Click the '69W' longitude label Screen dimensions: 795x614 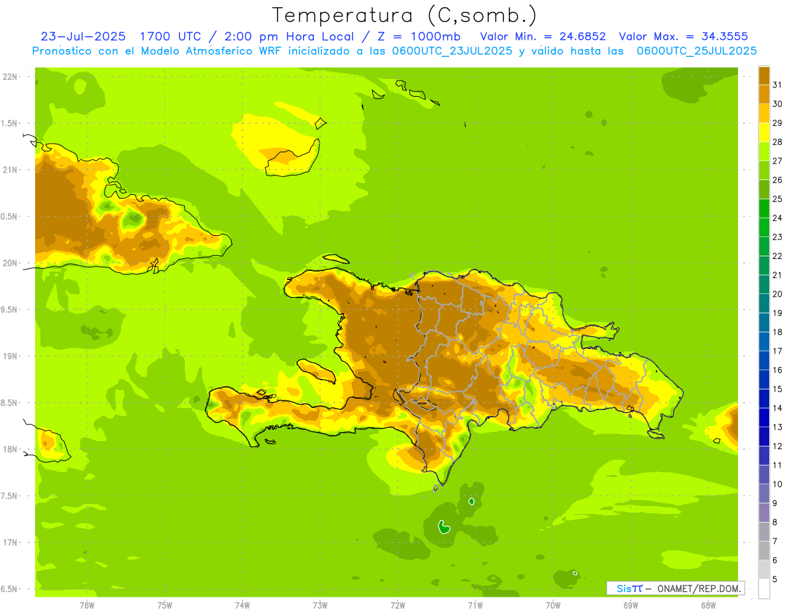631,605
